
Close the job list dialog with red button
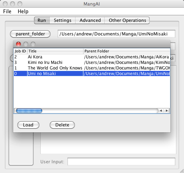coord(18,44)
